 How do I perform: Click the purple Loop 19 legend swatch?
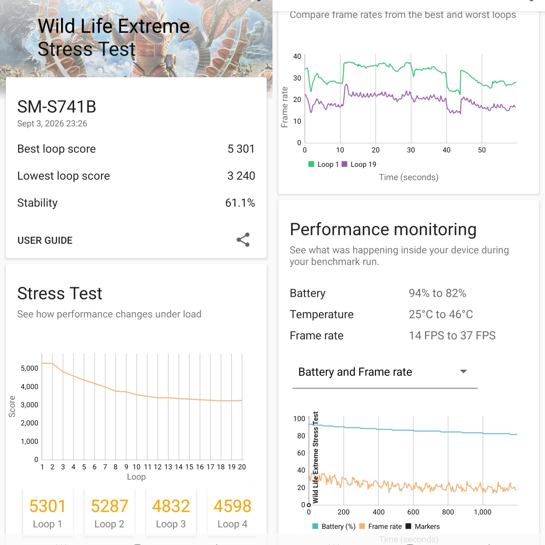[344, 164]
